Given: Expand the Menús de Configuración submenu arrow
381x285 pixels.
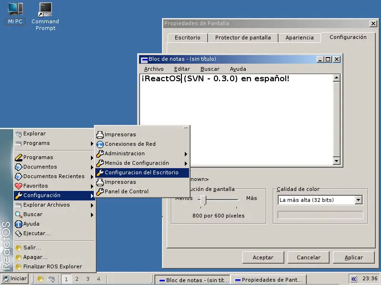Looking at the screenshot, I should point(186,163).
